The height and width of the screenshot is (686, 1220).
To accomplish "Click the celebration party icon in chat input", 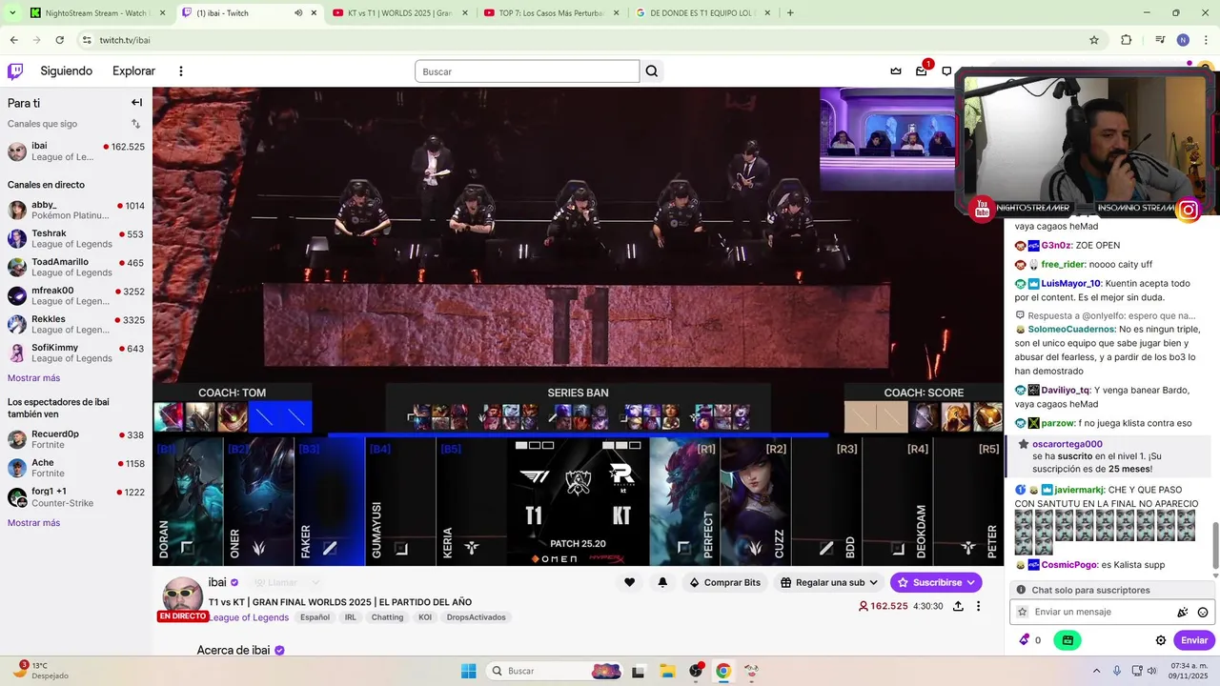I will (1183, 613).
